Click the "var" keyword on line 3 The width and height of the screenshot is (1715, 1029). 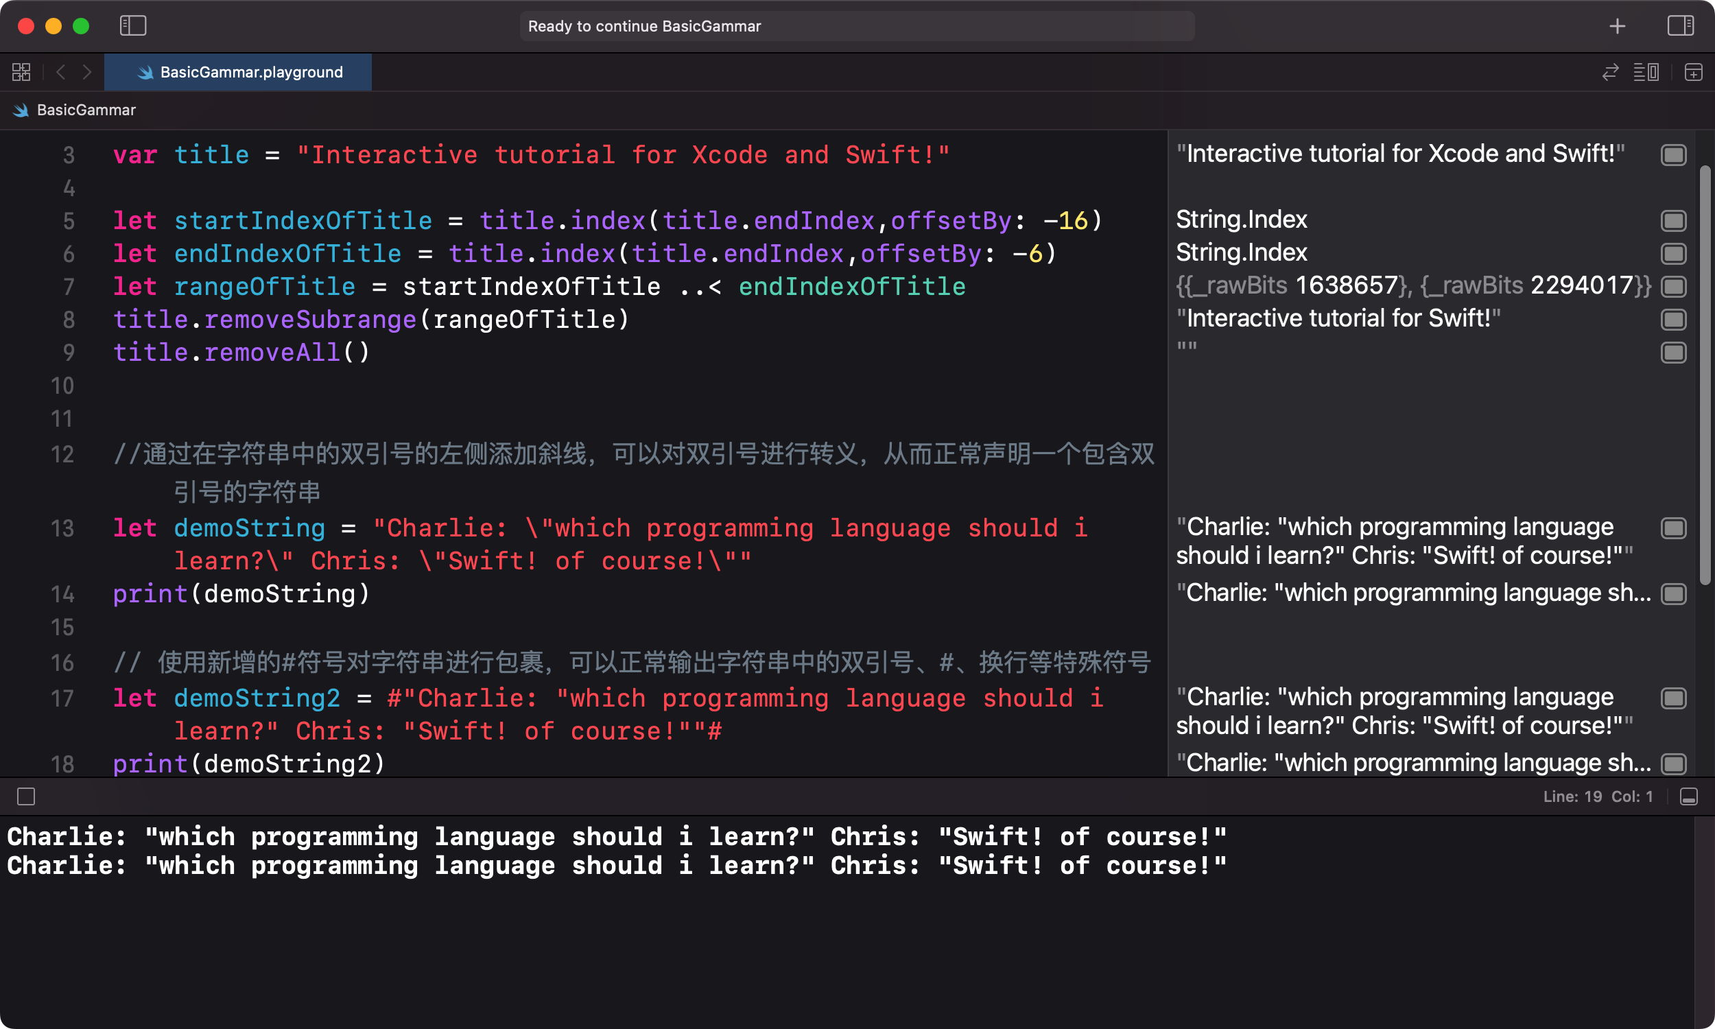(x=135, y=154)
